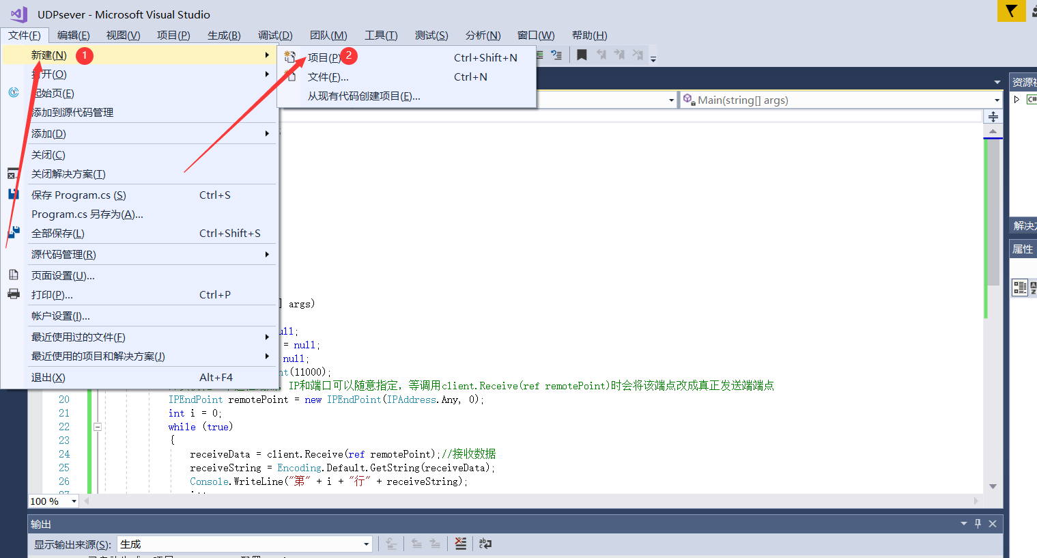Open the 工具(T) menu
This screenshot has width=1037, height=558.
click(x=381, y=35)
